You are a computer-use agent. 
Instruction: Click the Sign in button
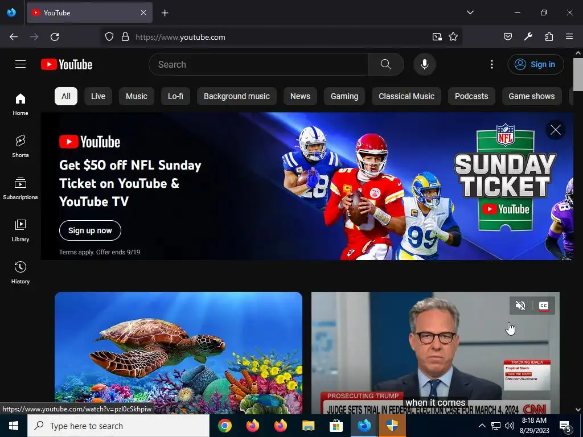(536, 64)
